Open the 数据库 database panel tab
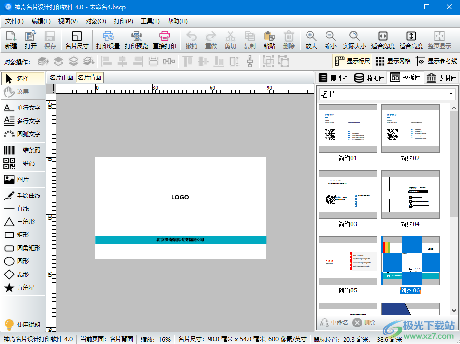 coord(369,78)
